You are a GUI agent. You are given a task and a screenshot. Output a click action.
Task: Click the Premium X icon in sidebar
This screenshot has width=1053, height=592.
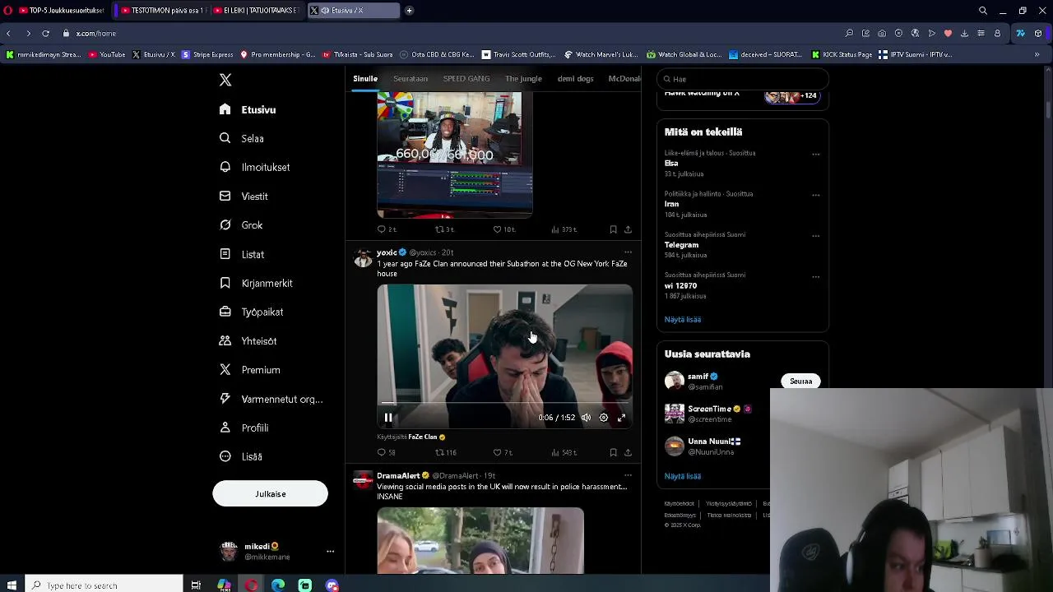coord(225,370)
